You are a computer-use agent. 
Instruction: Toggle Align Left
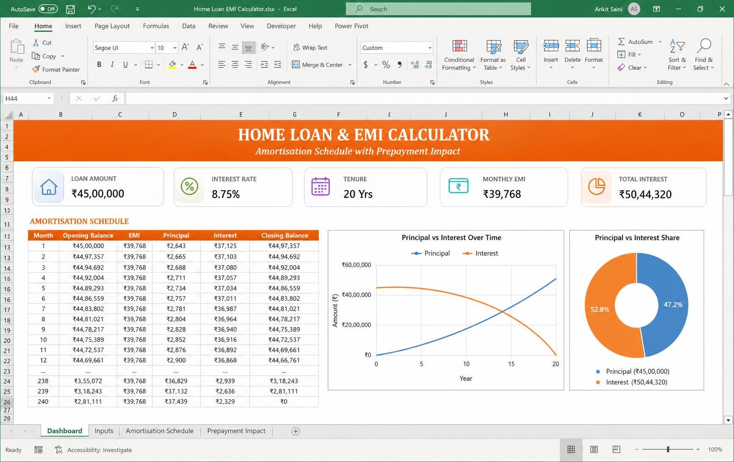(222, 65)
